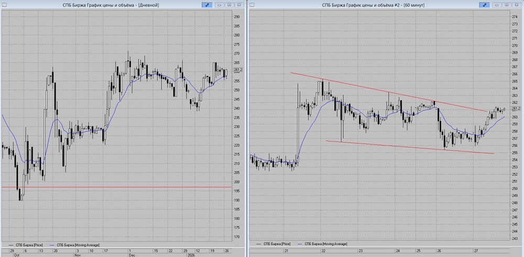Click the 274 value on the hourly price scale

pos(515,17)
